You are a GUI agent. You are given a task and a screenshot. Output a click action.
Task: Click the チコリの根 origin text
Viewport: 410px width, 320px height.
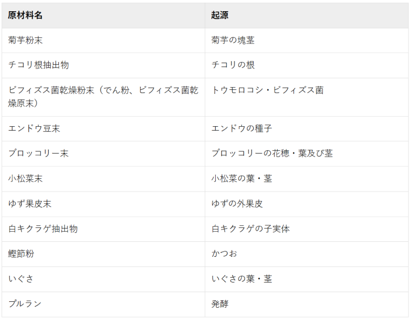[233, 65]
